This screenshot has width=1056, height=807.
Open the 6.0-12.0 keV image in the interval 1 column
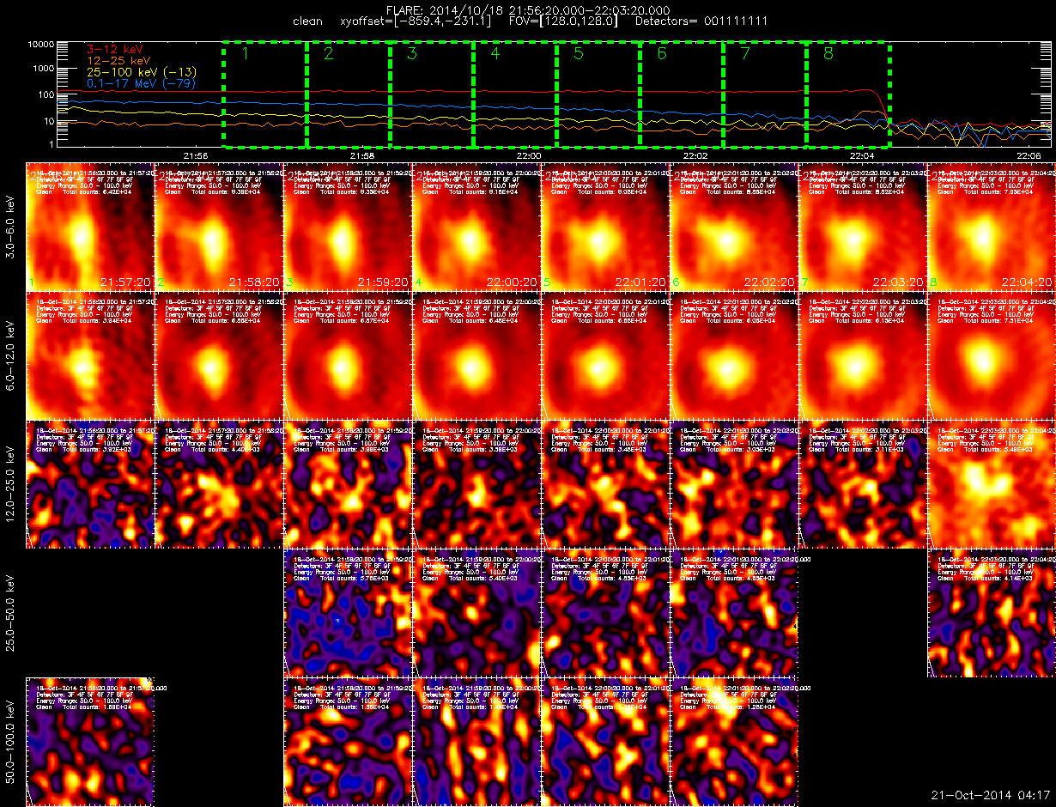click(x=90, y=355)
